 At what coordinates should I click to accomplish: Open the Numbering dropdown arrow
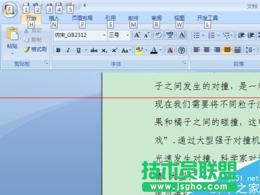pos(218,35)
